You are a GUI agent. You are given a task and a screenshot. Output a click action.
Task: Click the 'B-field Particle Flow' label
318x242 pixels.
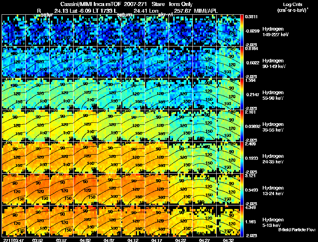(x=297, y=230)
